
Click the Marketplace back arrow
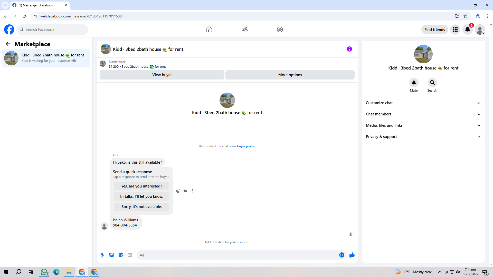click(8, 44)
